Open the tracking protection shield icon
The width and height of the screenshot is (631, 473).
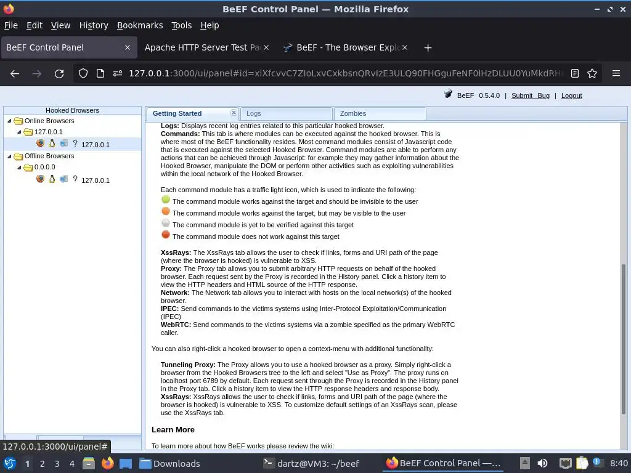[x=83, y=73]
